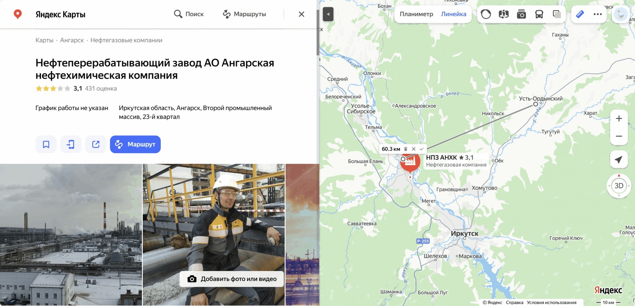Send organization to phone icon
Screen dimensions: 635x306
tap(71, 144)
